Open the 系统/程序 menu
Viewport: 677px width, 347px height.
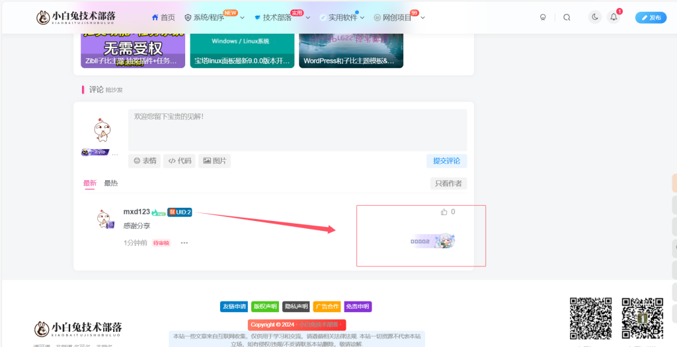[x=205, y=18]
